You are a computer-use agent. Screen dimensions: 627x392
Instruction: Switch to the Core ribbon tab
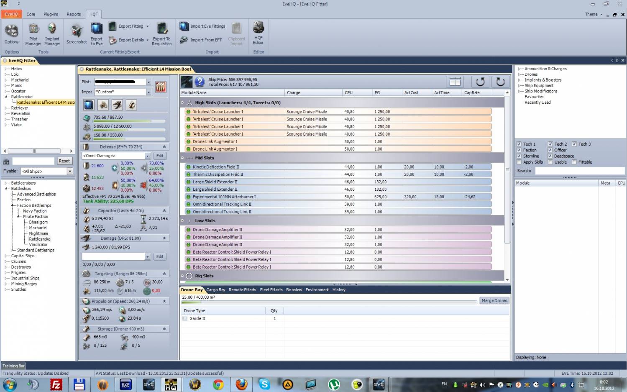[31, 14]
